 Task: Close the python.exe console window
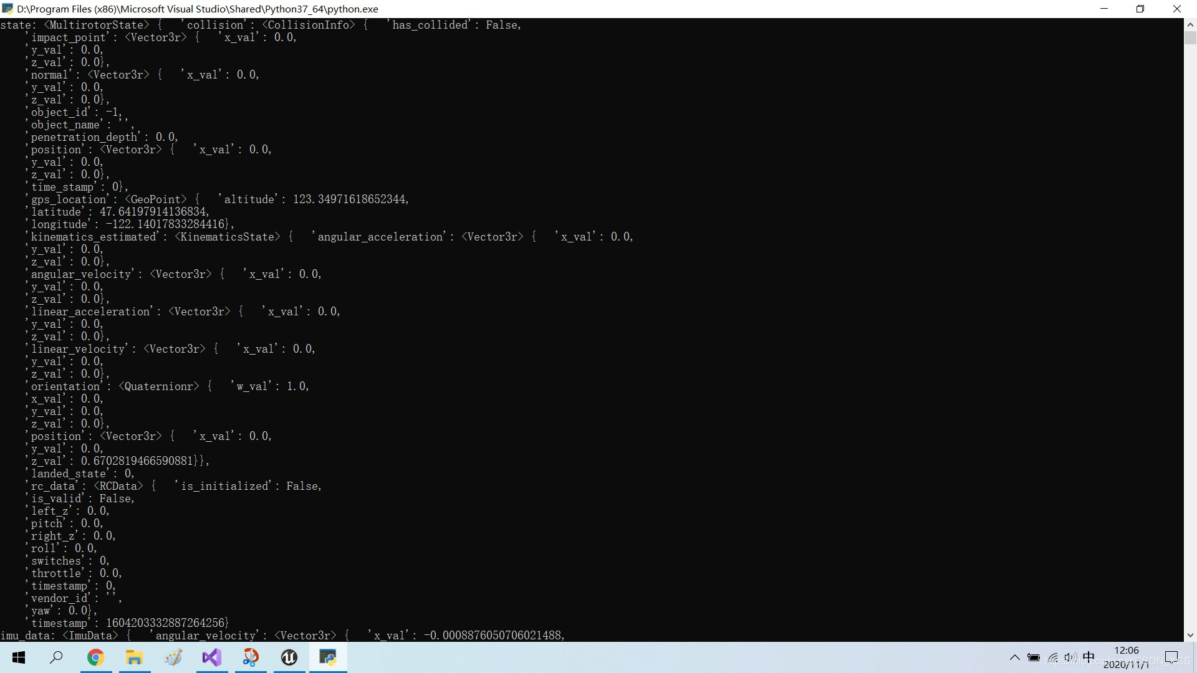coord(1177,9)
